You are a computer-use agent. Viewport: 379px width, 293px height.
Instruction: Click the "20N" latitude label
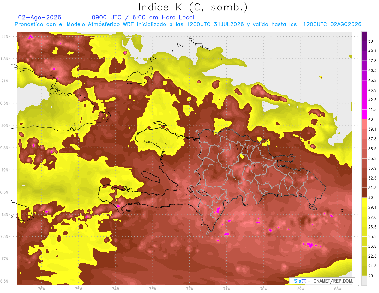[x=5, y=125]
